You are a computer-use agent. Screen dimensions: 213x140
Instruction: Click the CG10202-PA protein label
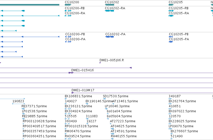115,34
